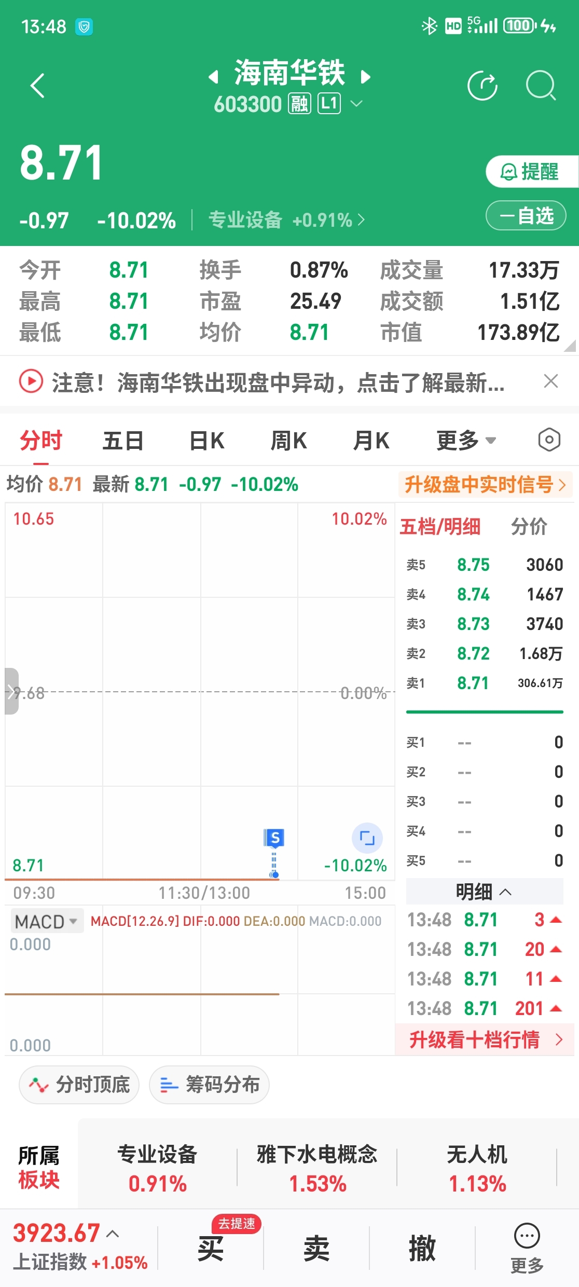Switch to 分价 panel tab
579x1287 pixels.
point(529,527)
